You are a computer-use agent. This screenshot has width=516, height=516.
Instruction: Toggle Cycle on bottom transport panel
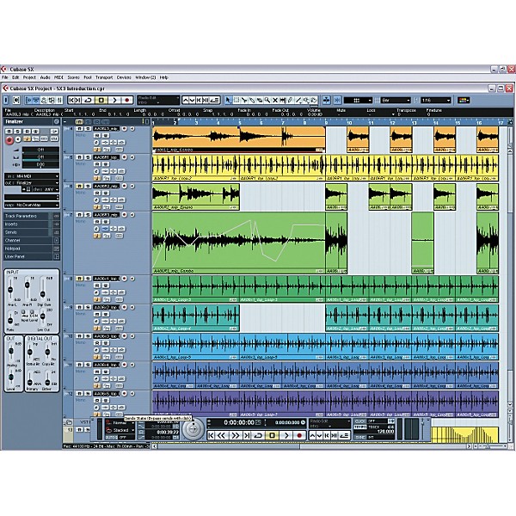coord(258,436)
